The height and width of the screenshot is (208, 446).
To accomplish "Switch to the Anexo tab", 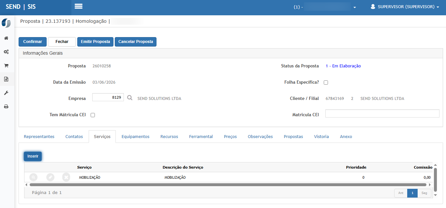I will 346,136.
